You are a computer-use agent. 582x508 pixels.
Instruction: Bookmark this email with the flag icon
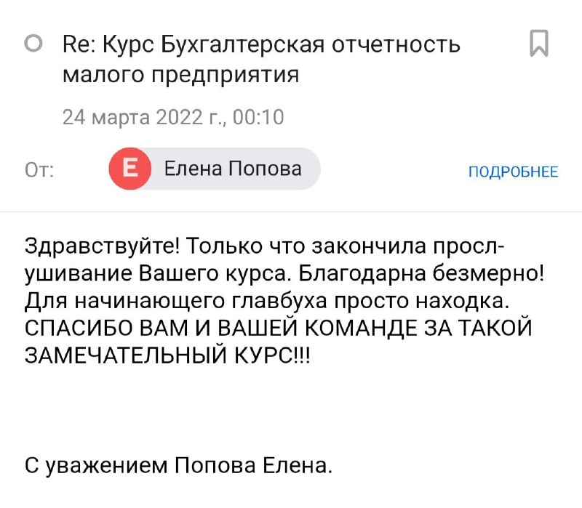tap(539, 44)
